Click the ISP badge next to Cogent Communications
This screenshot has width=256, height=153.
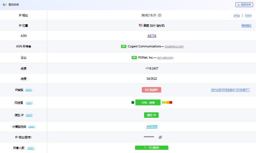pos(123,46)
